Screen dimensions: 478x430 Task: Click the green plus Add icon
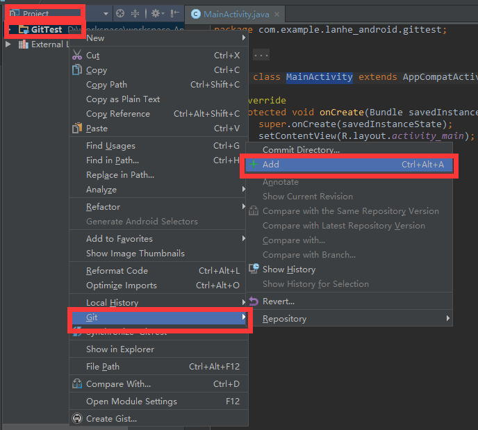click(254, 165)
